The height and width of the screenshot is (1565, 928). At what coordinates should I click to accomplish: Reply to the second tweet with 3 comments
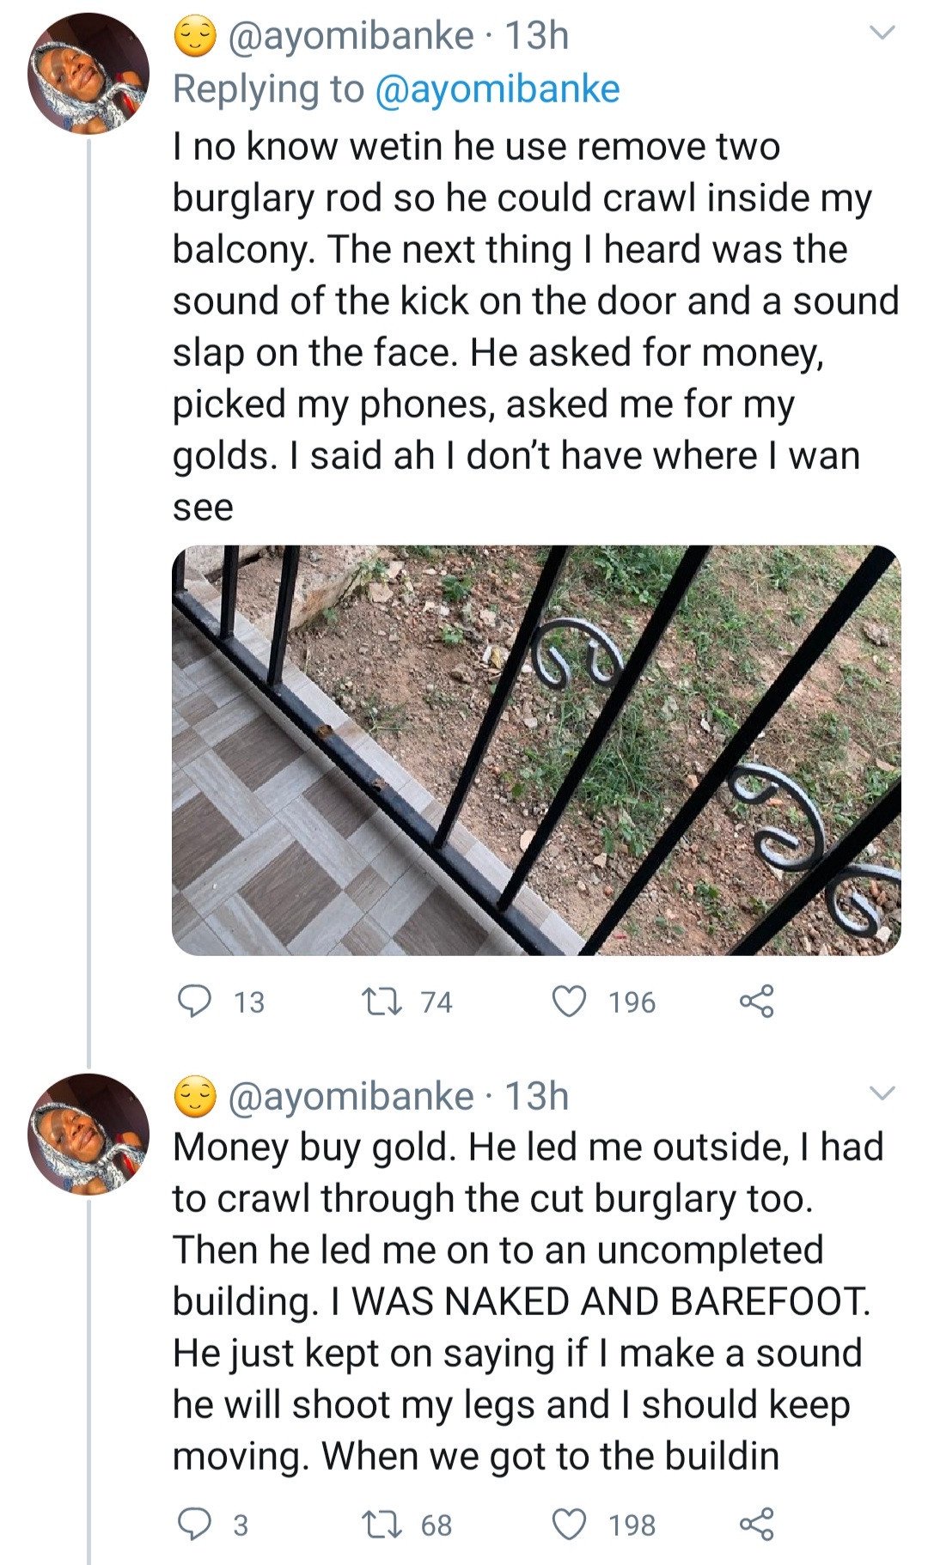click(195, 1524)
